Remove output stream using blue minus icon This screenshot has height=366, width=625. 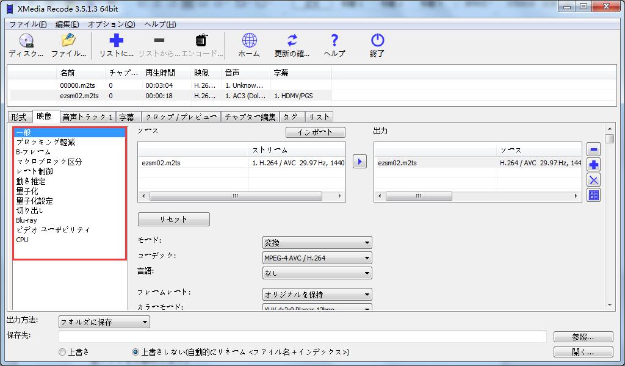593,149
